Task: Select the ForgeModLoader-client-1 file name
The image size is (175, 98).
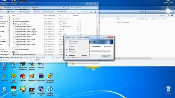Action: 23,36
